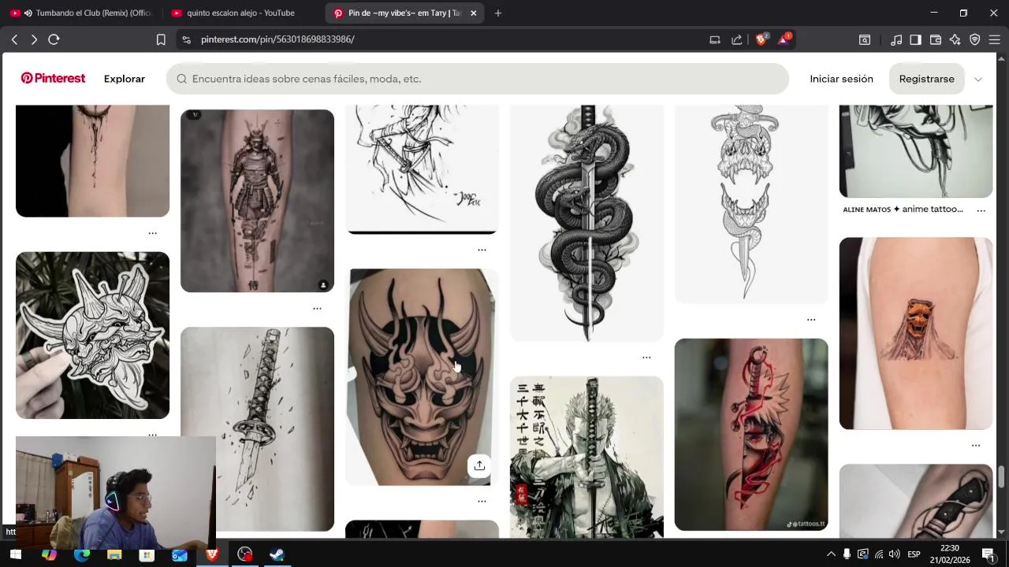Open File Explorer in the taskbar
1009x567 pixels.
pos(114,554)
